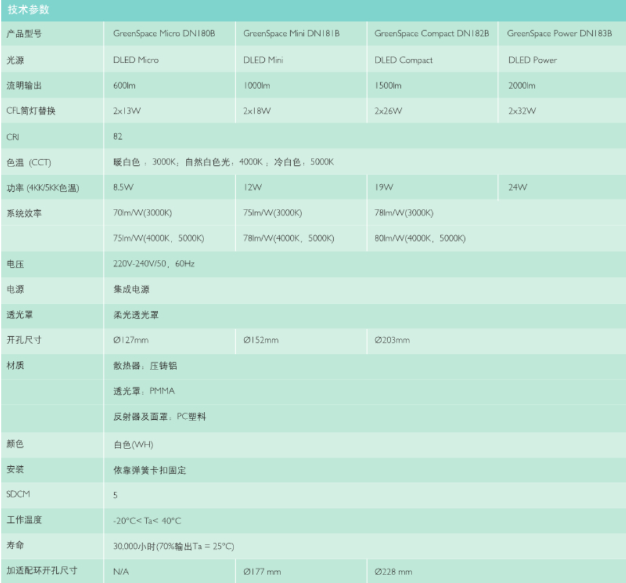Select the 系统效率 row label
This screenshot has height=583, width=626.
[x=24, y=213]
